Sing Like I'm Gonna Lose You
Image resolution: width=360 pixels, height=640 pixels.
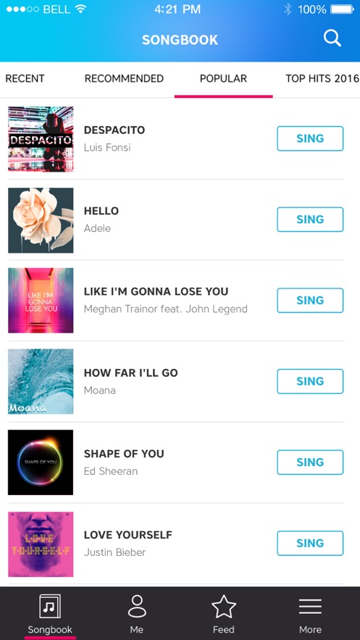pyautogui.click(x=310, y=300)
